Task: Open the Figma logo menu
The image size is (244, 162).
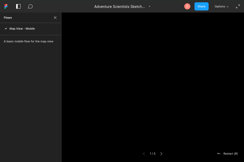Action: coord(6,6)
